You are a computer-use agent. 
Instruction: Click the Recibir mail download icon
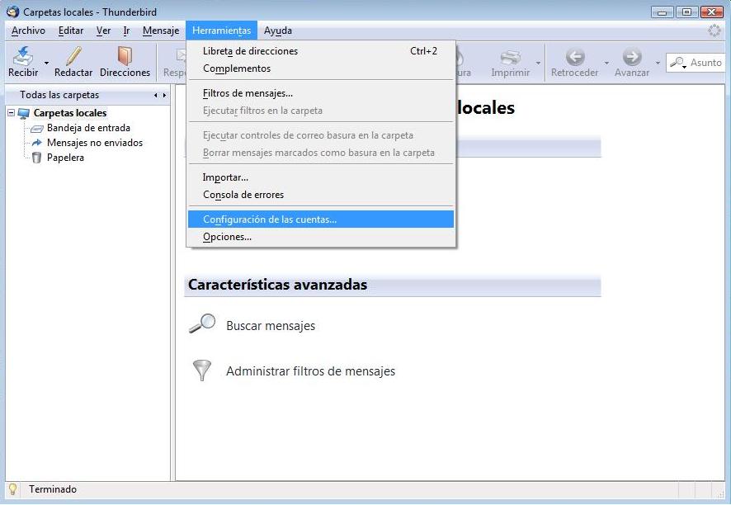coord(23,55)
